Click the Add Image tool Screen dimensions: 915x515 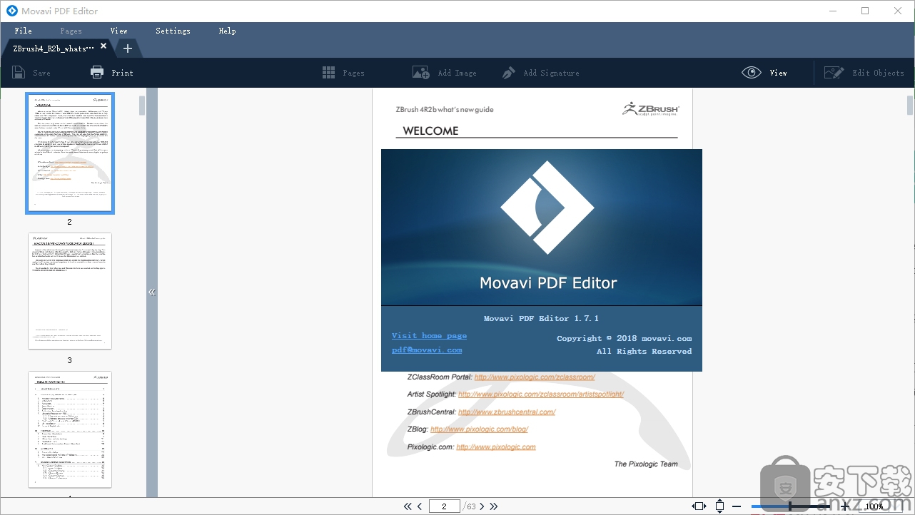point(444,73)
